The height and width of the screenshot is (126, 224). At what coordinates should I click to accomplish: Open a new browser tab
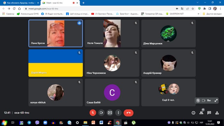84,3
